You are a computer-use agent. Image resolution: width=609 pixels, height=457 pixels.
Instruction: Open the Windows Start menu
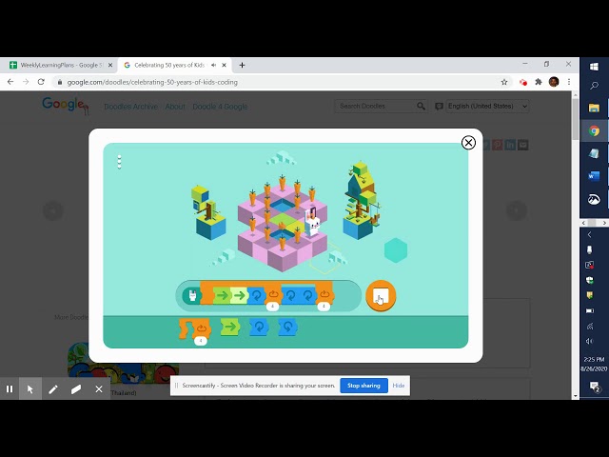click(594, 67)
